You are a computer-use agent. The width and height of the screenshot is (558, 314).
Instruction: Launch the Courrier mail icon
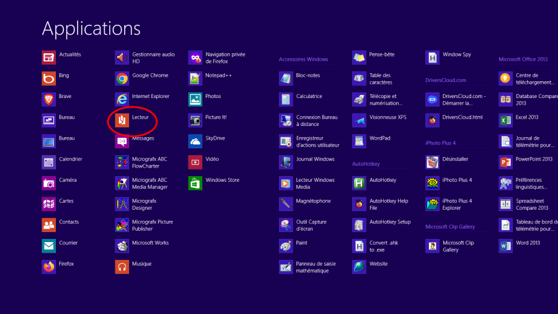[x=49, y=246]
